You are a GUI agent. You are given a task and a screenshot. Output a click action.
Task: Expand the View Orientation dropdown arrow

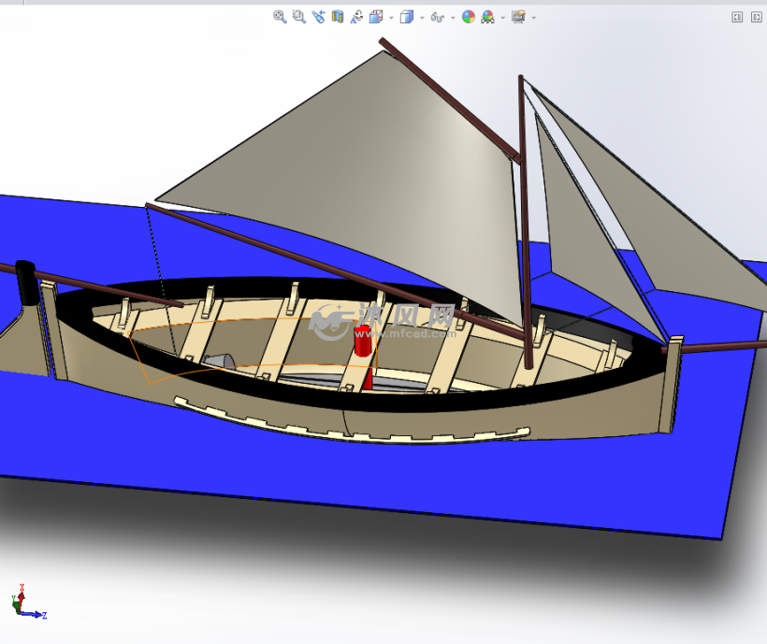pos(390,17)
